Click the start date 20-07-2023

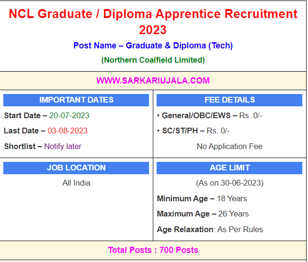[69, 115]
